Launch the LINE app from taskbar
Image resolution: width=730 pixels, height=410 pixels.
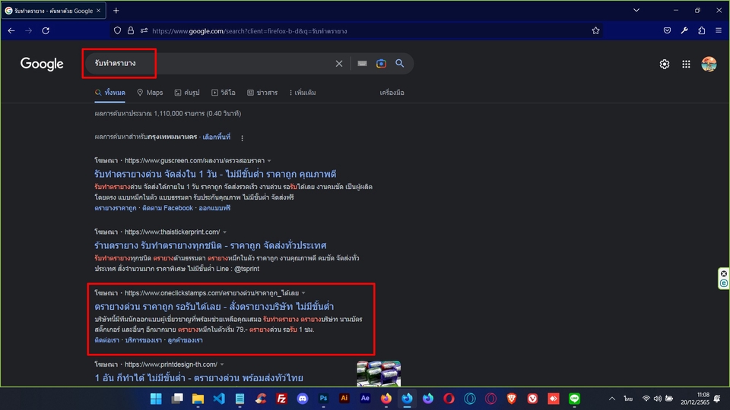(x=575, y=399)
